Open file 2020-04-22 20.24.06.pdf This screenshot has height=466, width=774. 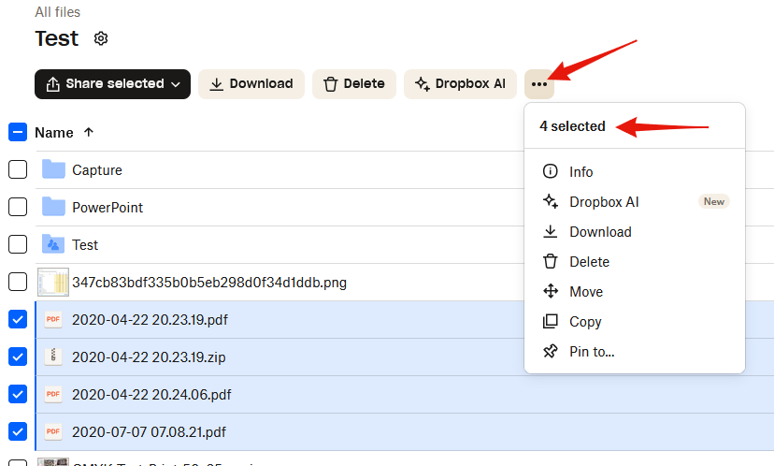coord(151,394)
